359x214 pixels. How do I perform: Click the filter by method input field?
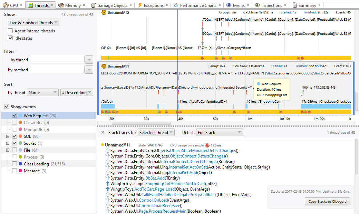(57, 70)
